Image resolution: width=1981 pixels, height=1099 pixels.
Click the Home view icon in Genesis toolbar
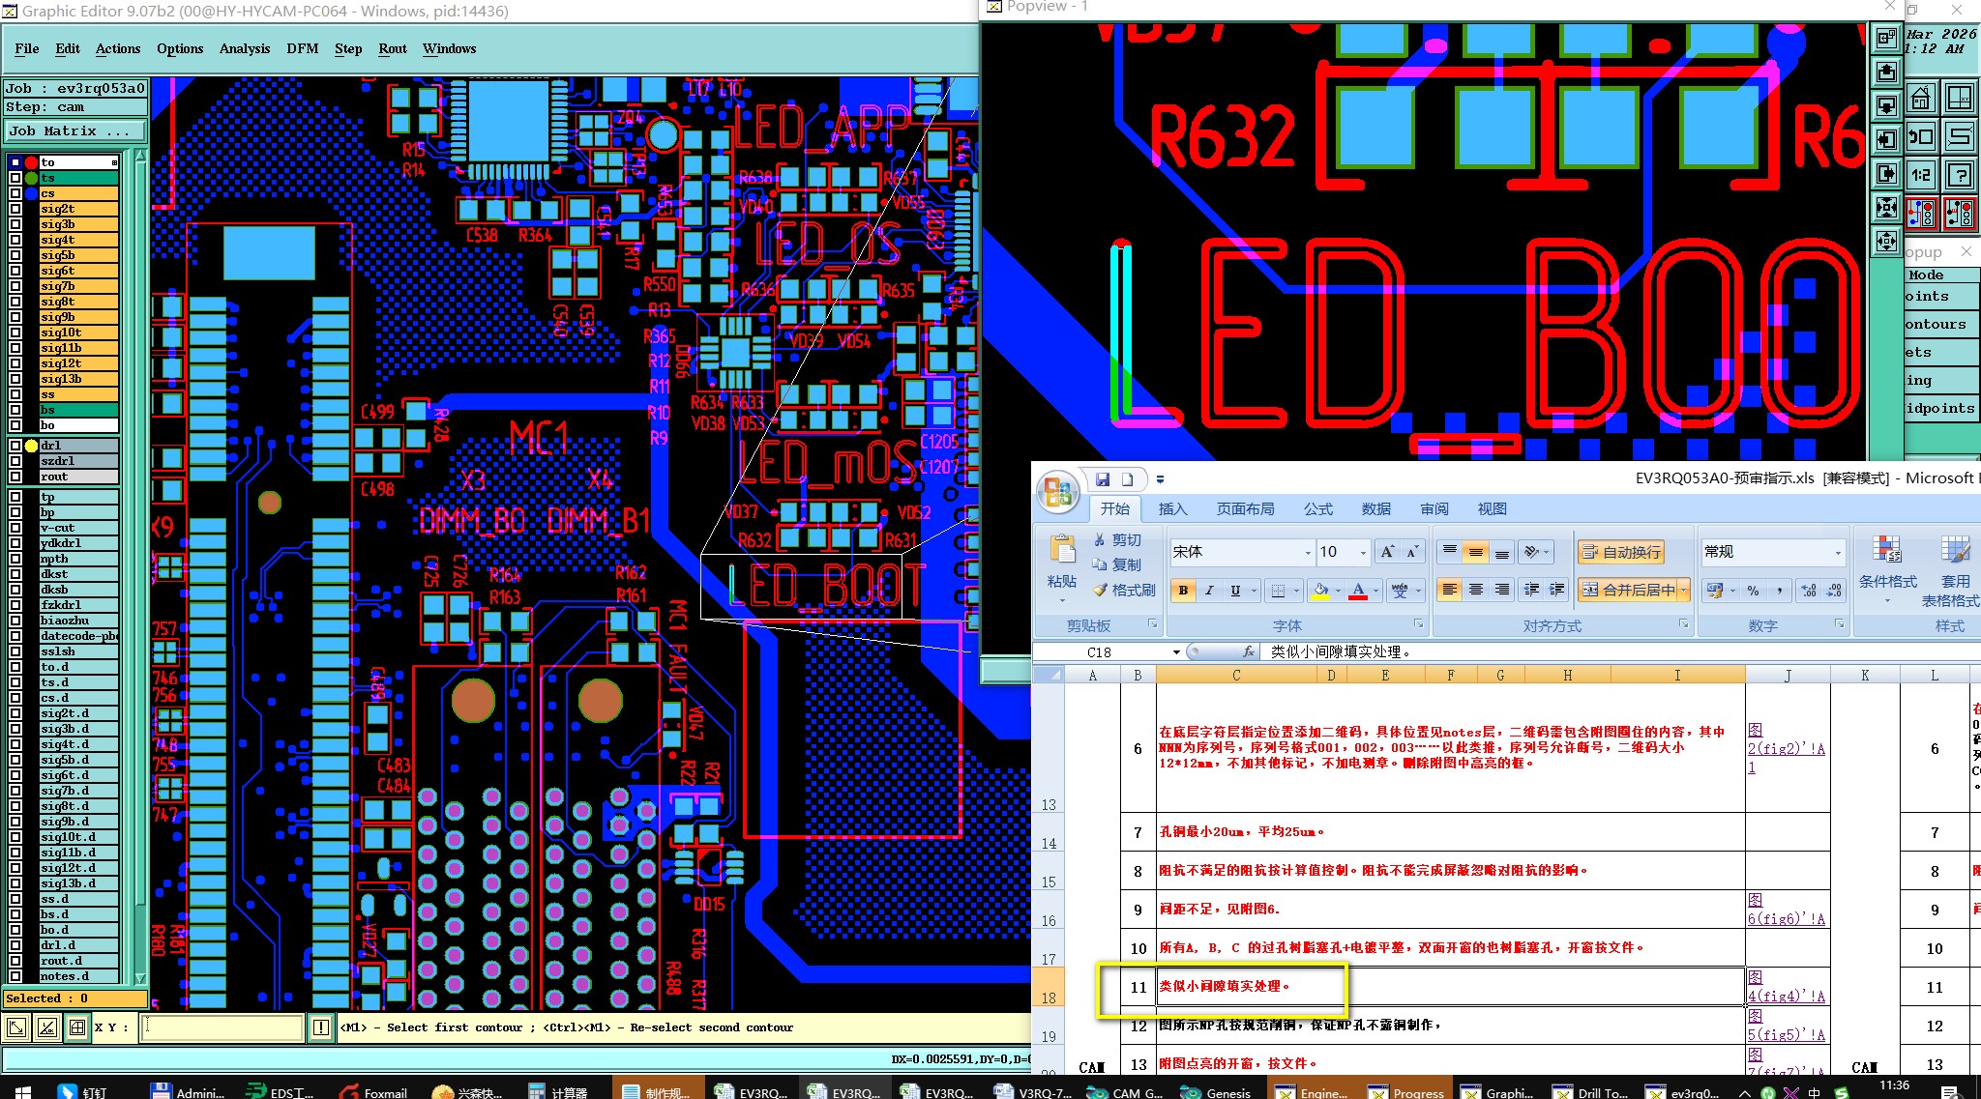pos(1921,99)
